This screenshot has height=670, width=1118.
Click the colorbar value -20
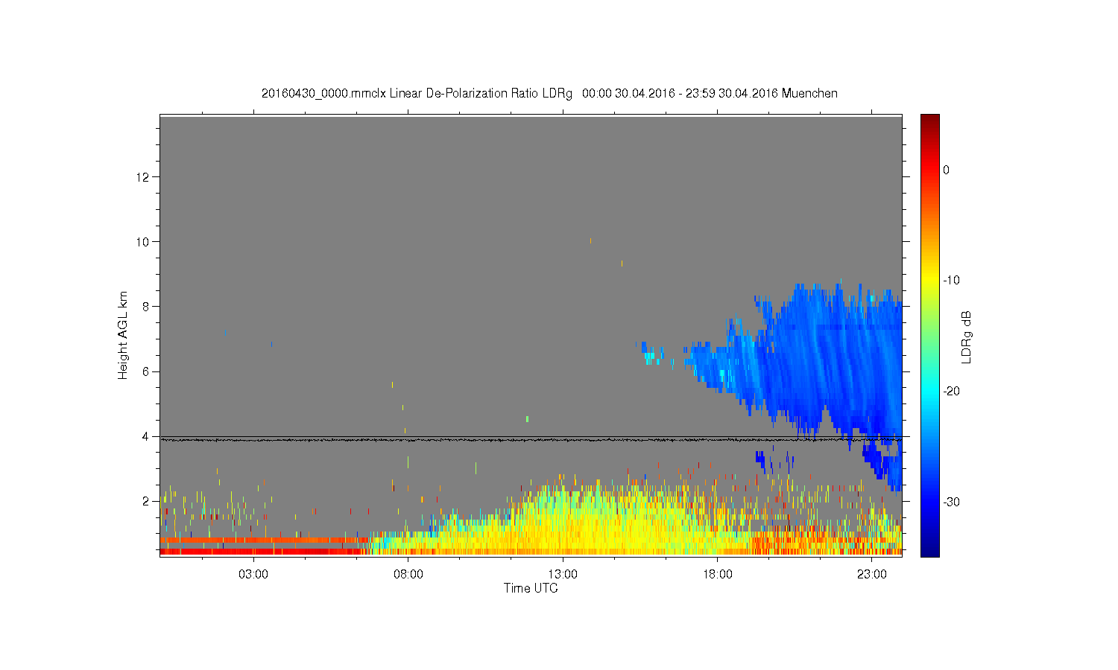(x=951, y=392)
